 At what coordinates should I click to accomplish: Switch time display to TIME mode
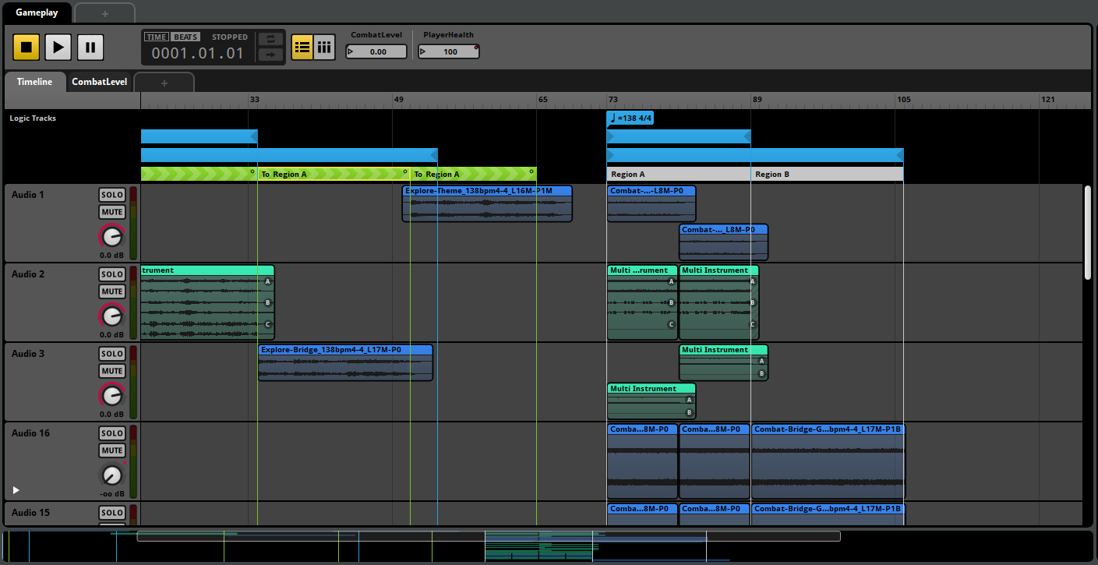[157, 37]
